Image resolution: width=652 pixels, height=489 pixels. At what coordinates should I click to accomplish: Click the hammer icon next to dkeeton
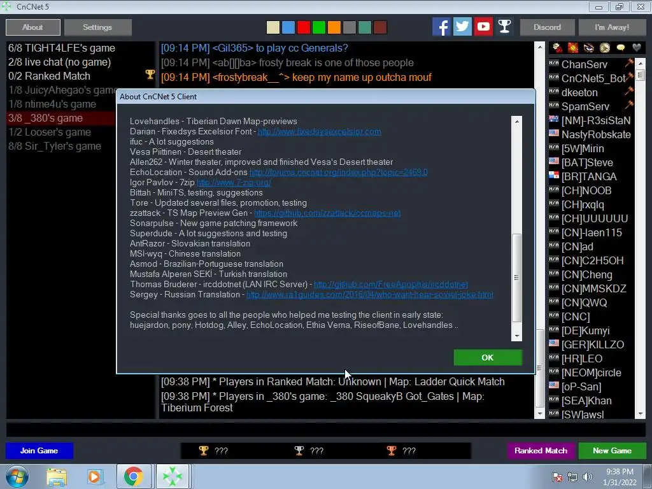click(x=628, y=91)
